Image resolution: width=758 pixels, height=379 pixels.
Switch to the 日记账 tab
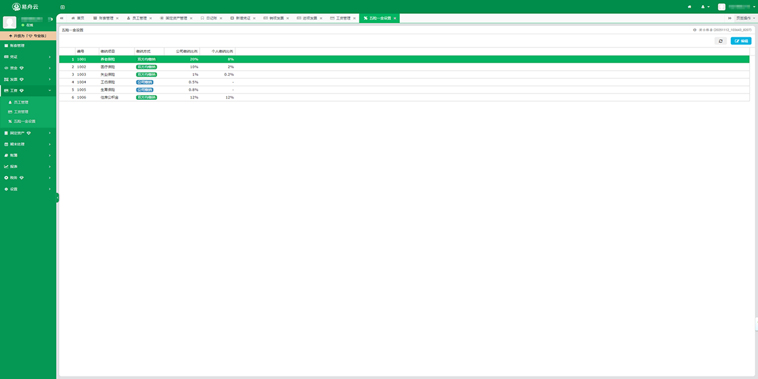point(211,18)
